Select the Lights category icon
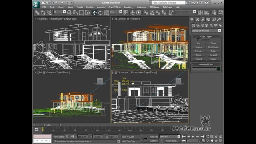 pyautogui.click(x=202, y=26)
